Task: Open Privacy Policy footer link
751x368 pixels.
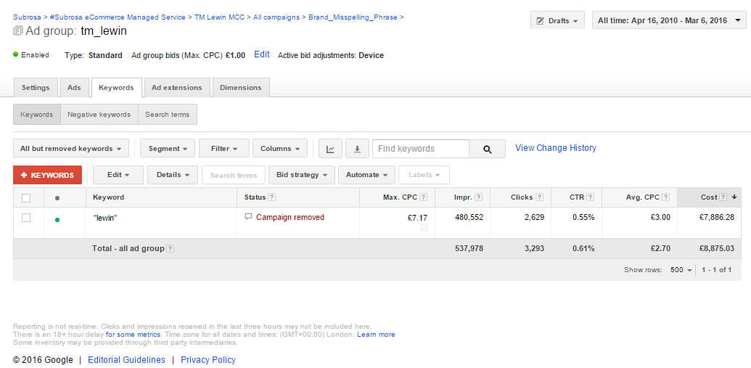Action: (208, 360)
